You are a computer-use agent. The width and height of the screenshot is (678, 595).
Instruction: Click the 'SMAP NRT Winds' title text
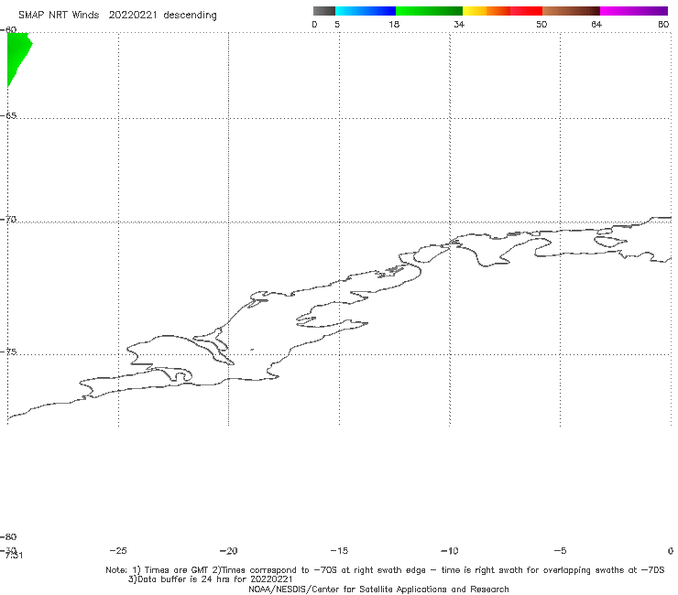tap(59, 15)
